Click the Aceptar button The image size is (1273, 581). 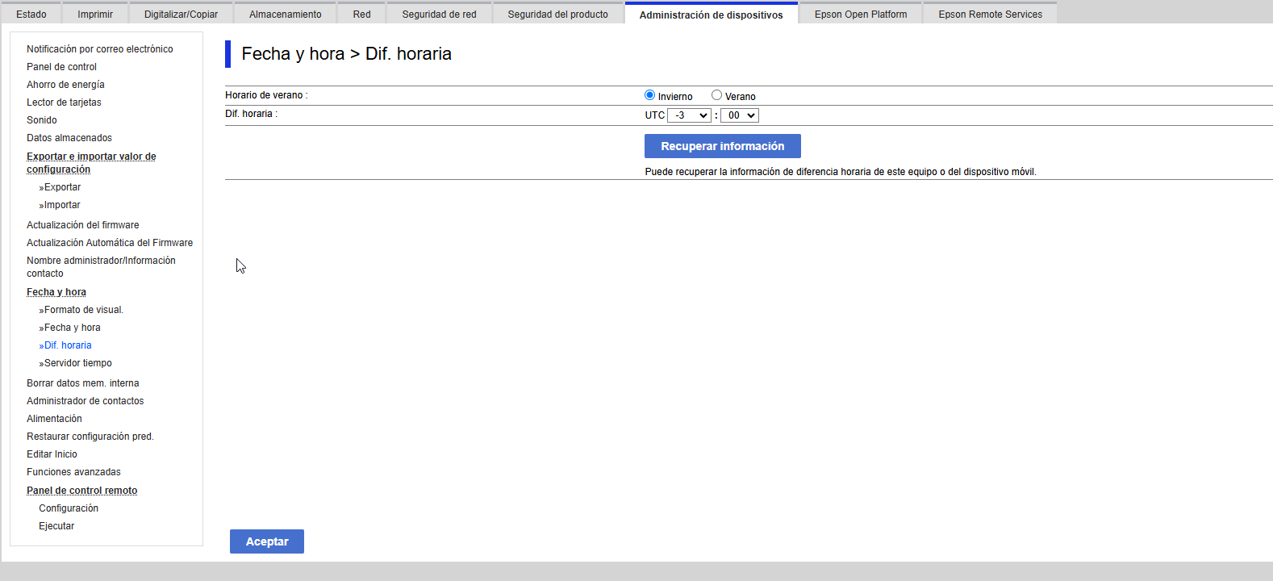pos(267,541)
